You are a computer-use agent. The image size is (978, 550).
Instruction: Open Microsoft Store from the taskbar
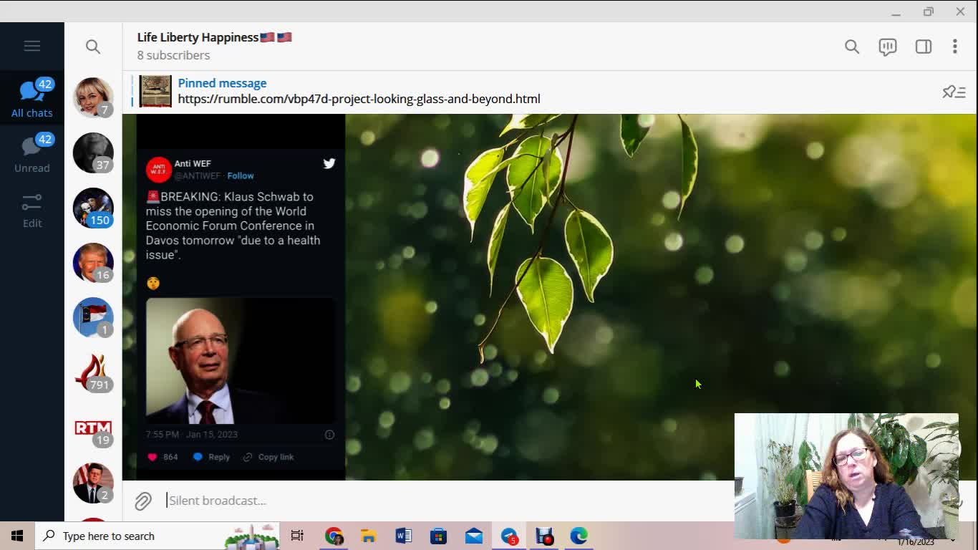(438, 536)
